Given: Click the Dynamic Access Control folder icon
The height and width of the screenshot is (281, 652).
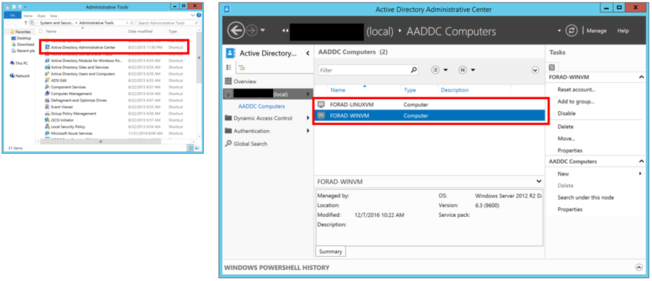Looking at the screenshot, I should click(228, 118).
